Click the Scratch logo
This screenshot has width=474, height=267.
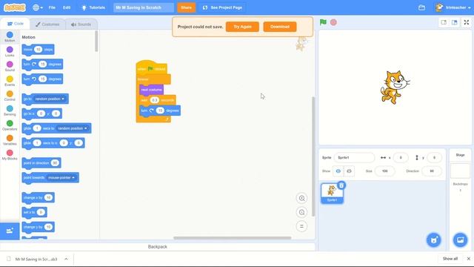14,7
